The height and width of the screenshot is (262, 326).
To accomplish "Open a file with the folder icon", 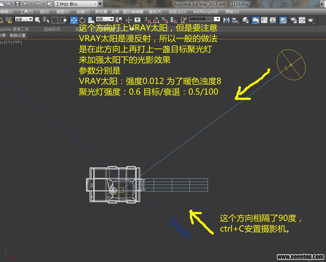I will point(9,4).
